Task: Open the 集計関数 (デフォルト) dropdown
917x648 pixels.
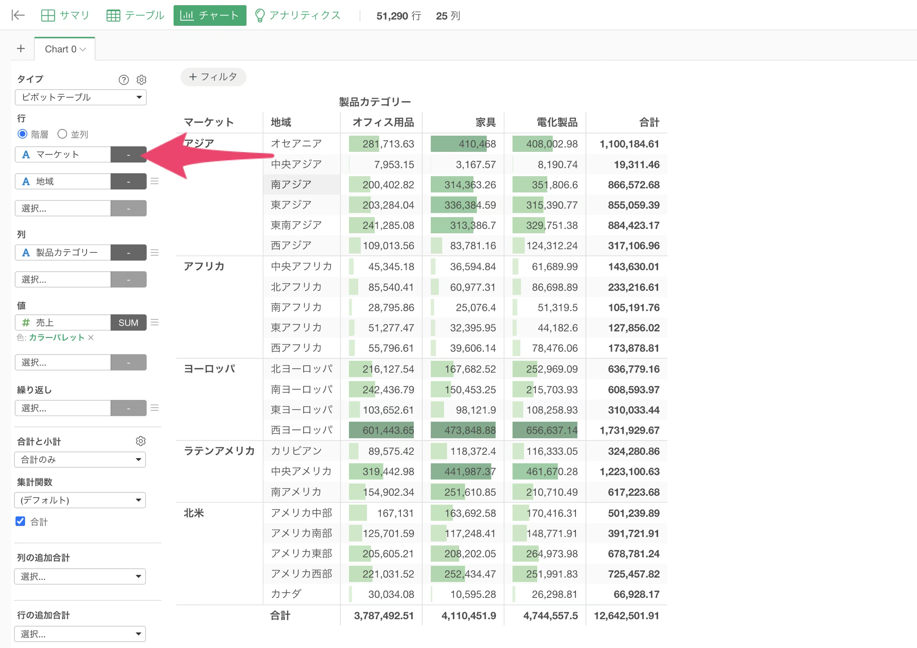Action: (80, 500)
